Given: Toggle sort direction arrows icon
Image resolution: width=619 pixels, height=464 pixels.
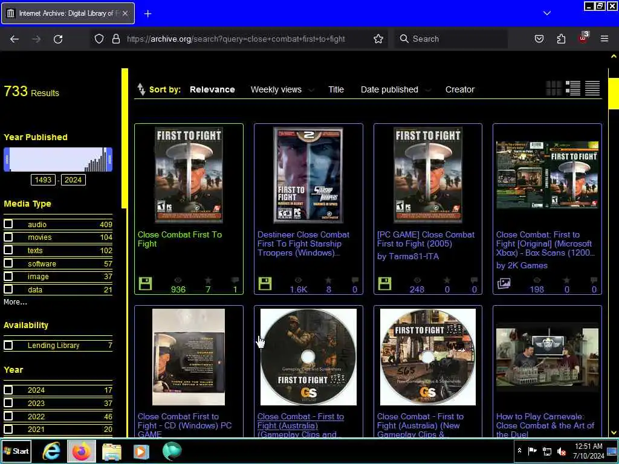Looking at the screenshot, I should (141, 89).
